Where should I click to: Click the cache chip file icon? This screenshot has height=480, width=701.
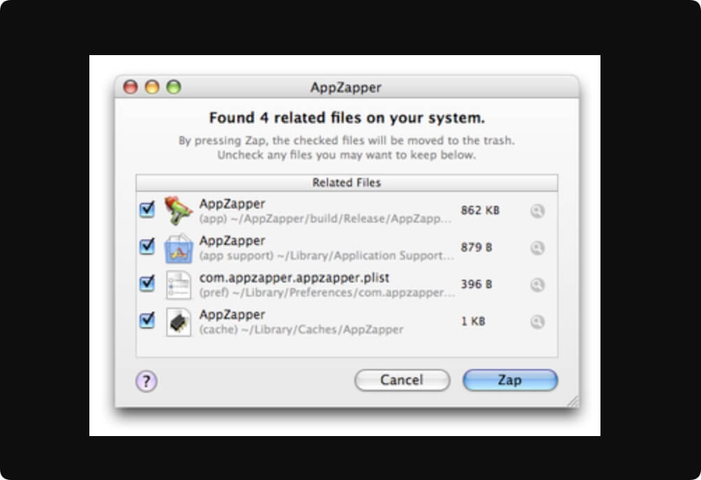(178, 322)
